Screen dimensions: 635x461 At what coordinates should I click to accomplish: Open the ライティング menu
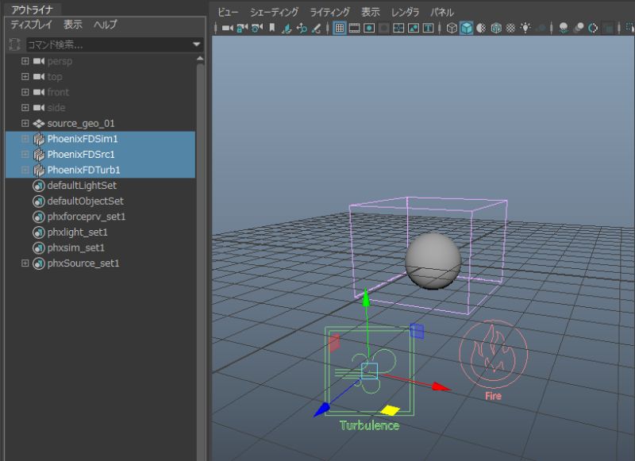tap(329, 13)
